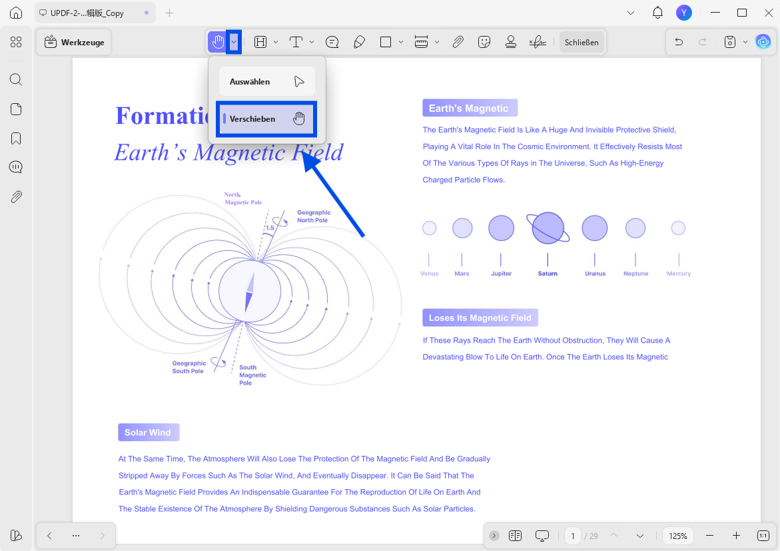Click the Solar Wind heading label
Image resolution: width=780 pixels, height=551 pixels.
point(149,433)
